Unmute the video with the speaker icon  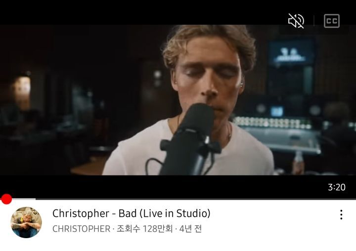pyautogui.click(x=296, y=21)
